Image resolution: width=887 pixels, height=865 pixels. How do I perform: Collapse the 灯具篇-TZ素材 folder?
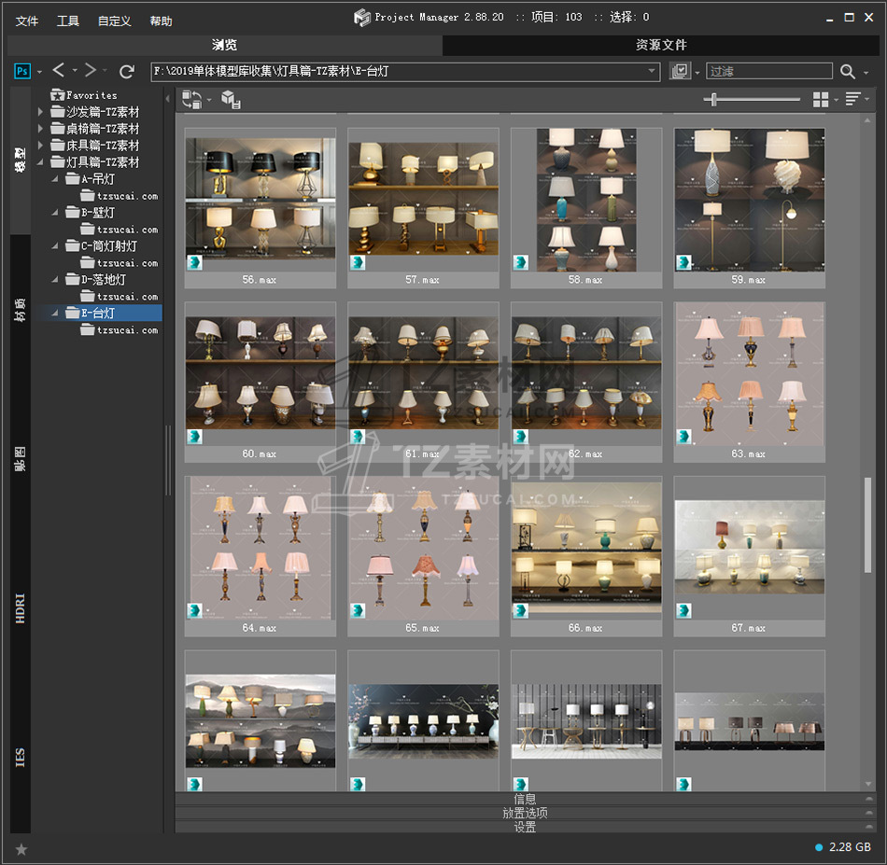(40, 162)
